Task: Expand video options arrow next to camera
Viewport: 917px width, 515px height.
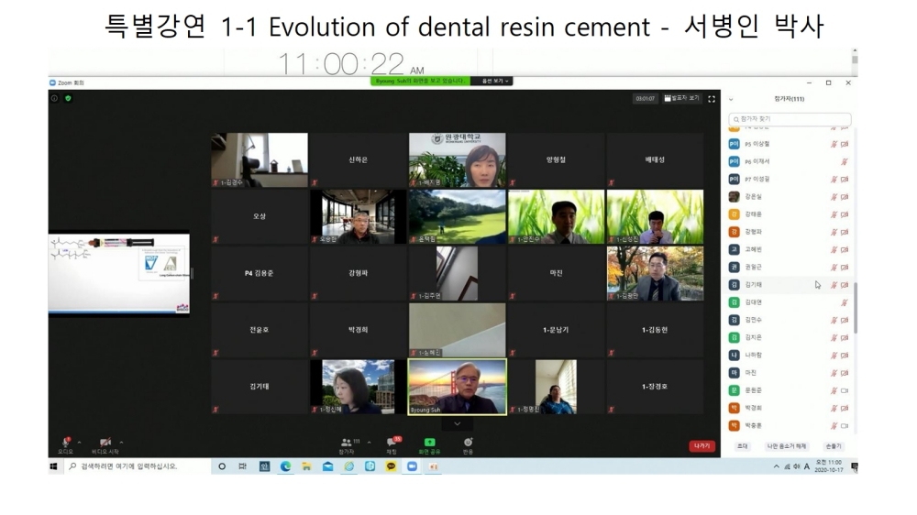Action: click(121, 442)
